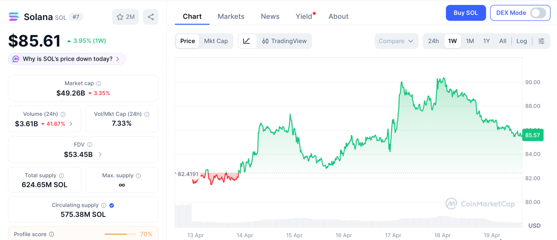The height and width of the screenshot is (240, 557).
Task: Click Market cap info icon
Action: click(x=99, y=84)
